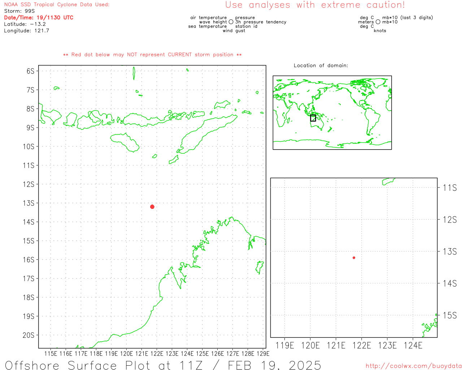
Task: Click the red storm dot on zoomed map
Action: pos(354,258)
